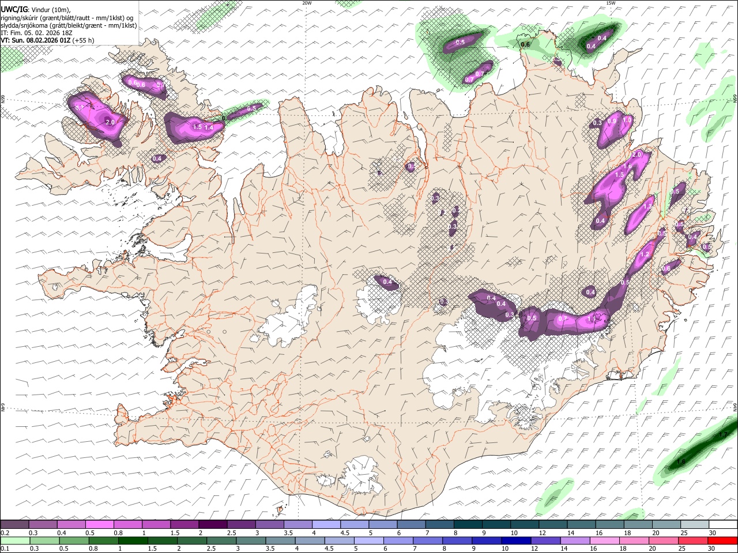738x553 pixels.
Task: Click the UWC/IG title in the header
Action: [x=13, y=9]
